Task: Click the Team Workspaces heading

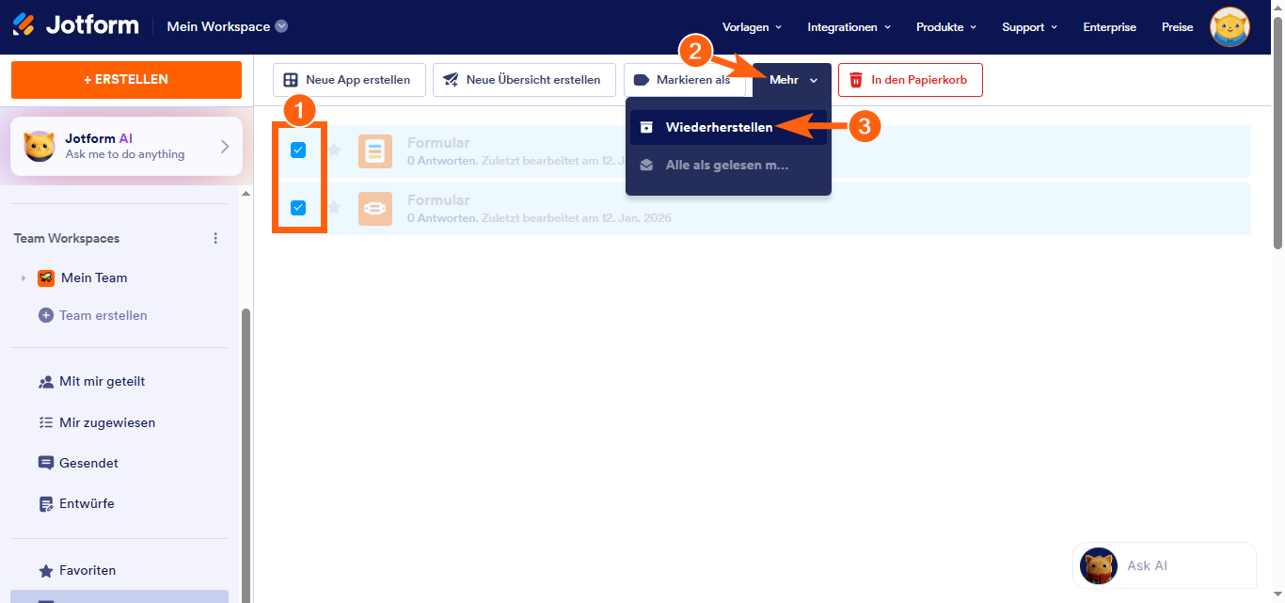Action: tap(67, 238)
